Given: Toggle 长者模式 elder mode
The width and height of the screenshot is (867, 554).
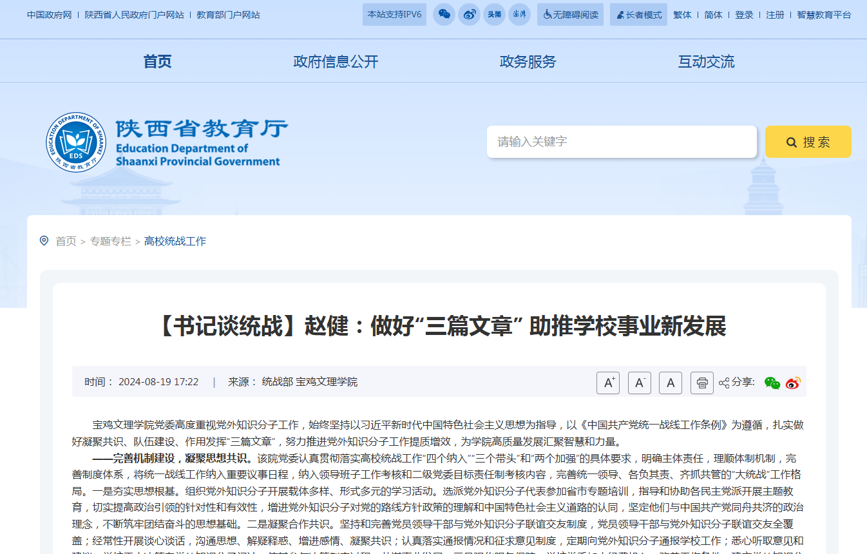Looking at the screenshot, I should point(638,15).
